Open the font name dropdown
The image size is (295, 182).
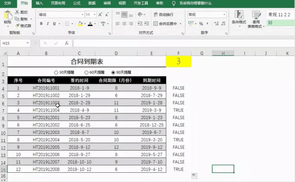coord(82,15)
